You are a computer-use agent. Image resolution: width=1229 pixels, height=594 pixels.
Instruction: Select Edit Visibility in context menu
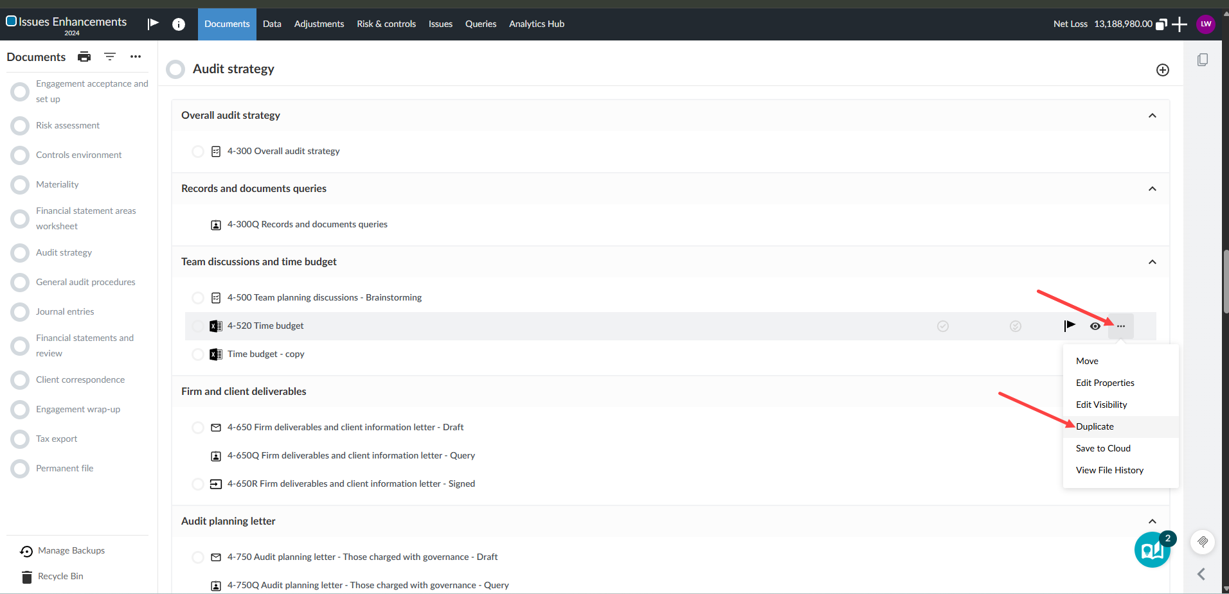(1121, 405)
